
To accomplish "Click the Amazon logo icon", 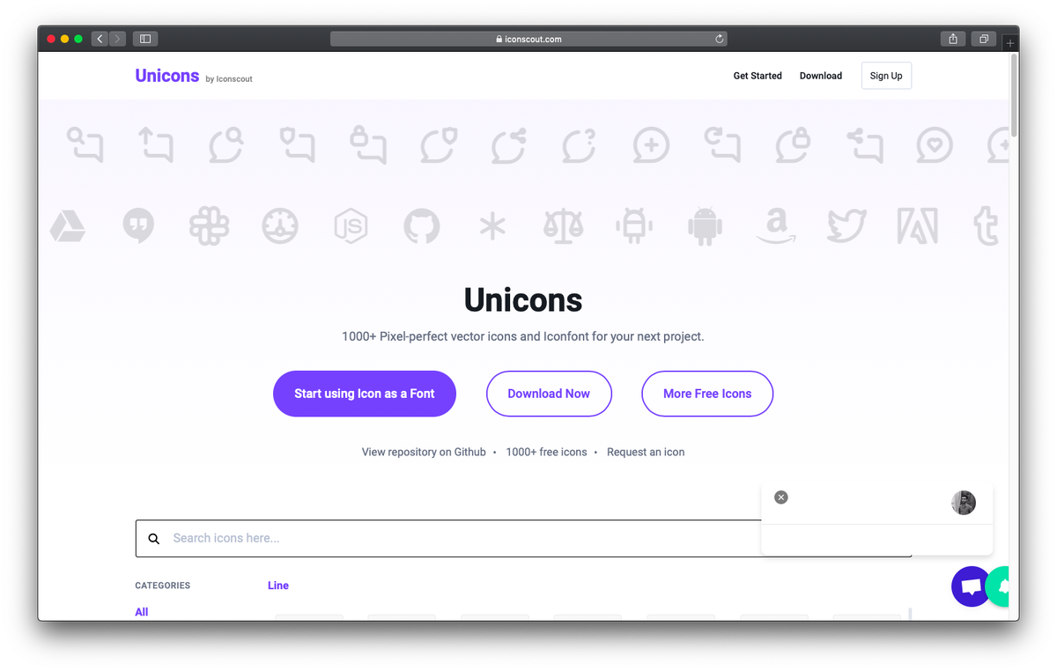I will pyautogui.click(x=776, y=226).
